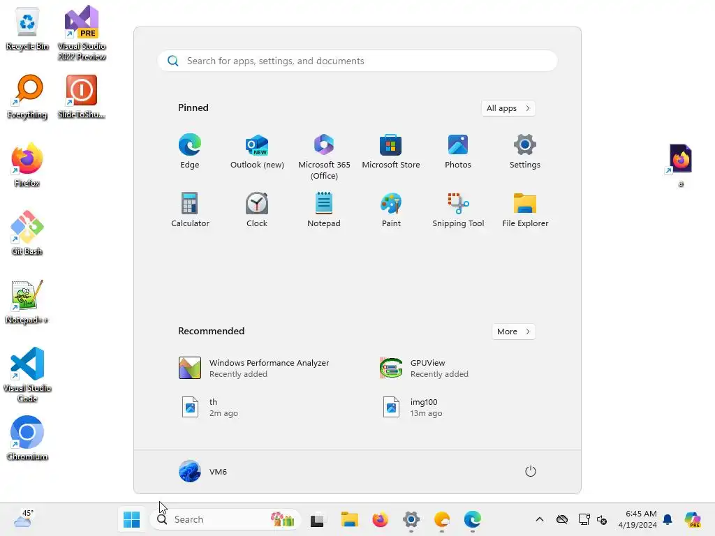The image size is (715, 536).
Task: Launch Snipping Tool pinned app
Action: 458,210
